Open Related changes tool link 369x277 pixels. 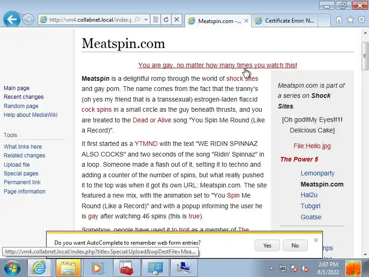coord(24,156)
